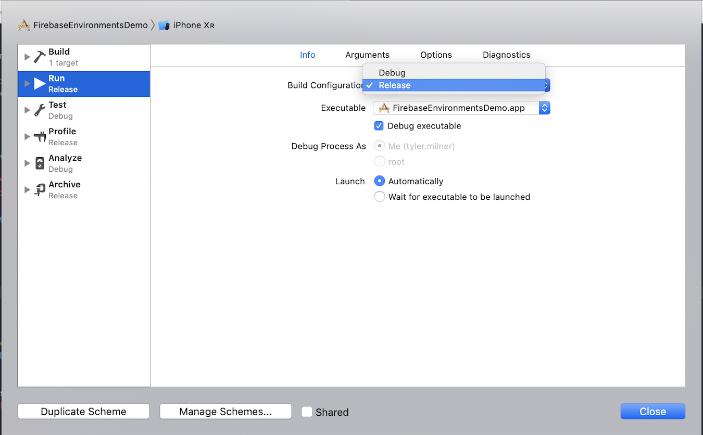The height and width of the screenshot is (435, 703).
Task: Select Me (tyler.milner) radio button
Action: tap(380, 146)
